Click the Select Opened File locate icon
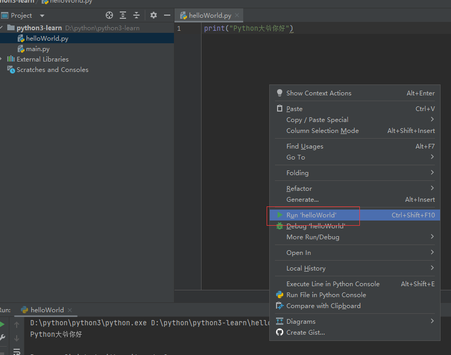Screen dimensions: 451x355 pyautogui.click(x=109, y=16)
